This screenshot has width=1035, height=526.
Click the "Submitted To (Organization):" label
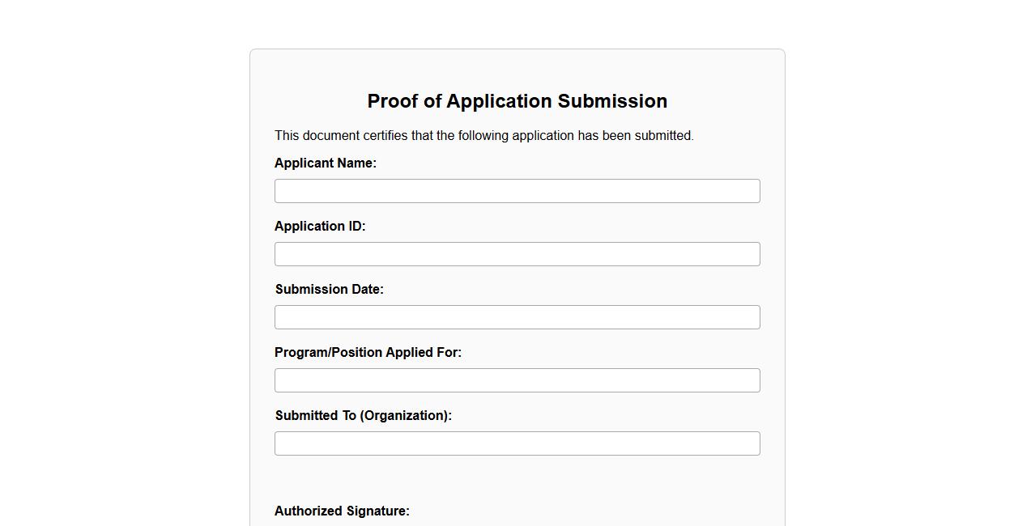363,416
